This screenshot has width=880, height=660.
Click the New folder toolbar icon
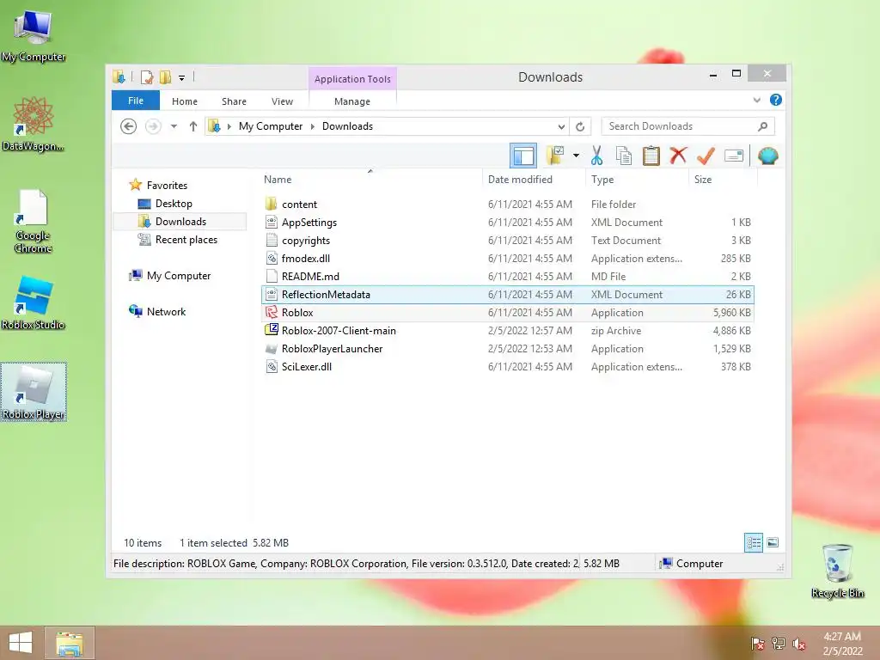point(556,156)
